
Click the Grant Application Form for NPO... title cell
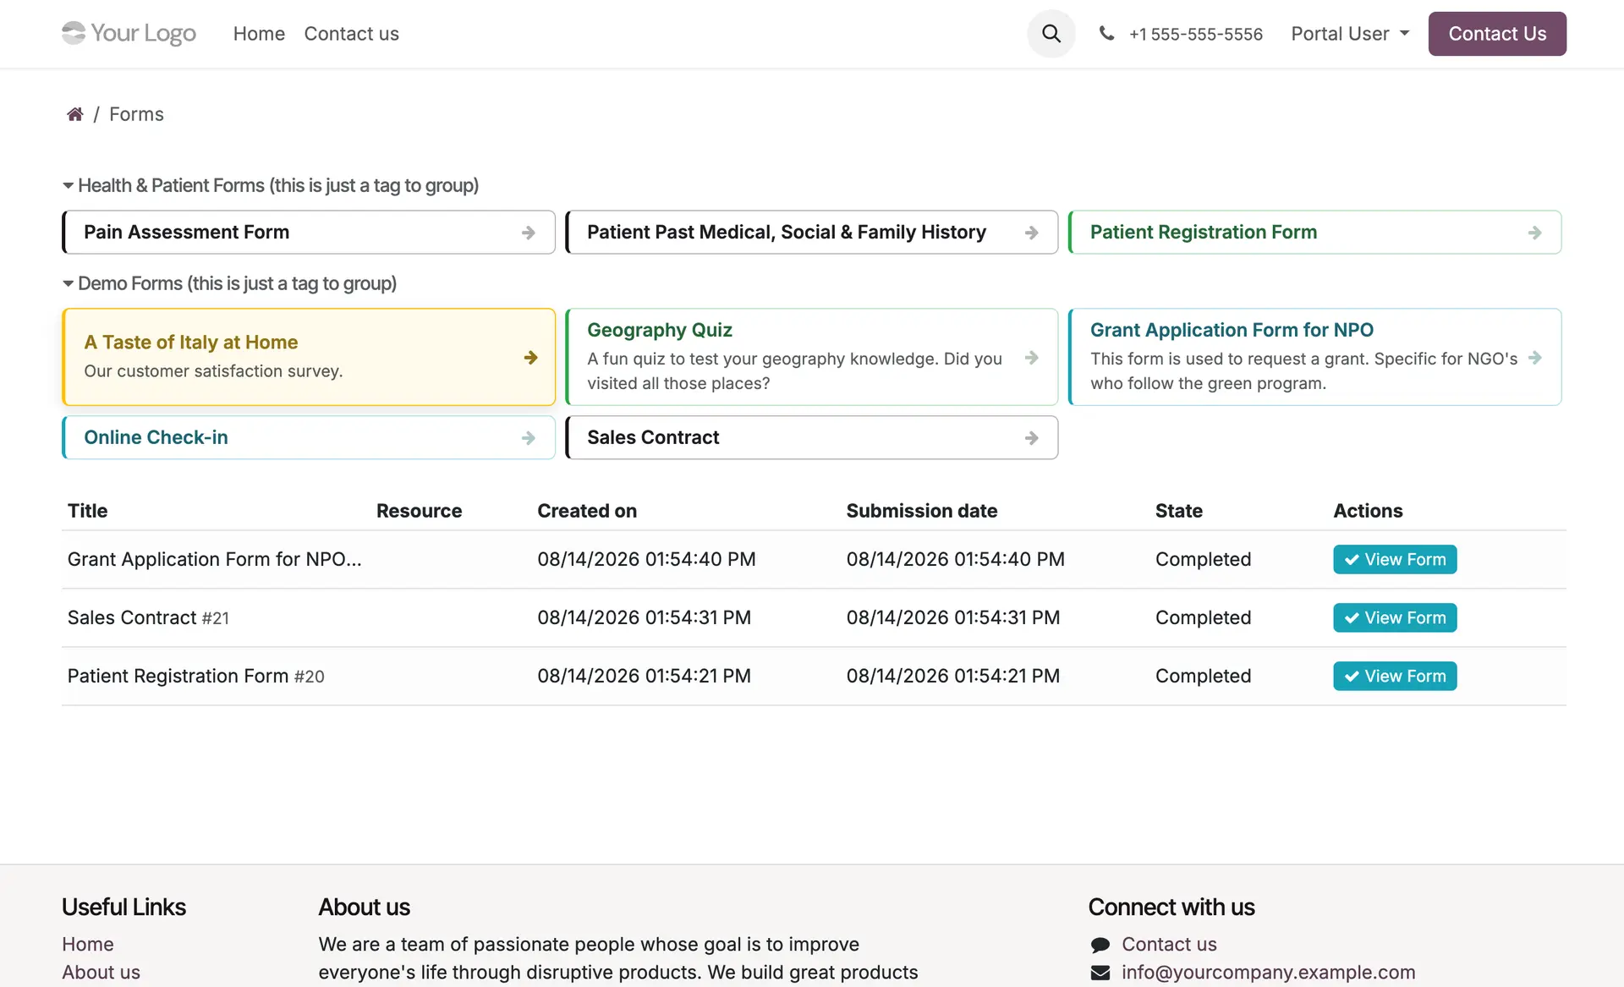point(215,560)
